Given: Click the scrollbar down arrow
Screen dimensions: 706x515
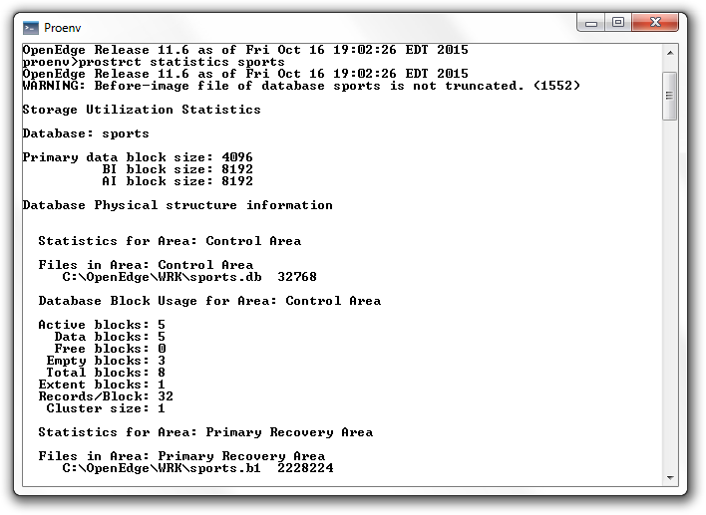Looking at the screenshot, I should pyautogui.click(x=670, y=478).
